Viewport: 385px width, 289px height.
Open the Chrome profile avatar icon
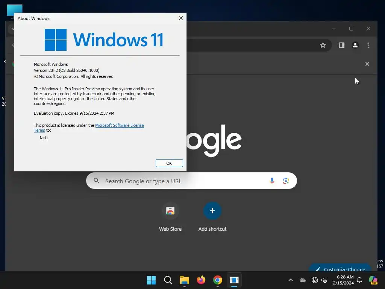click(355, 45)
